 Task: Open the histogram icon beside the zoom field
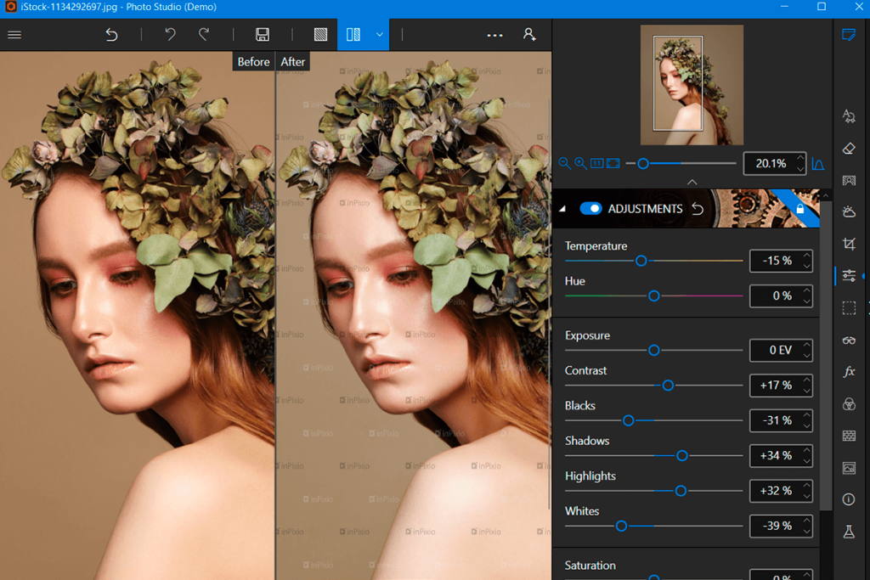point(816,164)
